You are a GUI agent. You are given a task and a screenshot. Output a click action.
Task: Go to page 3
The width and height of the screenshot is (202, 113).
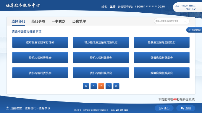pyautogui.click(x=109, y=86)
